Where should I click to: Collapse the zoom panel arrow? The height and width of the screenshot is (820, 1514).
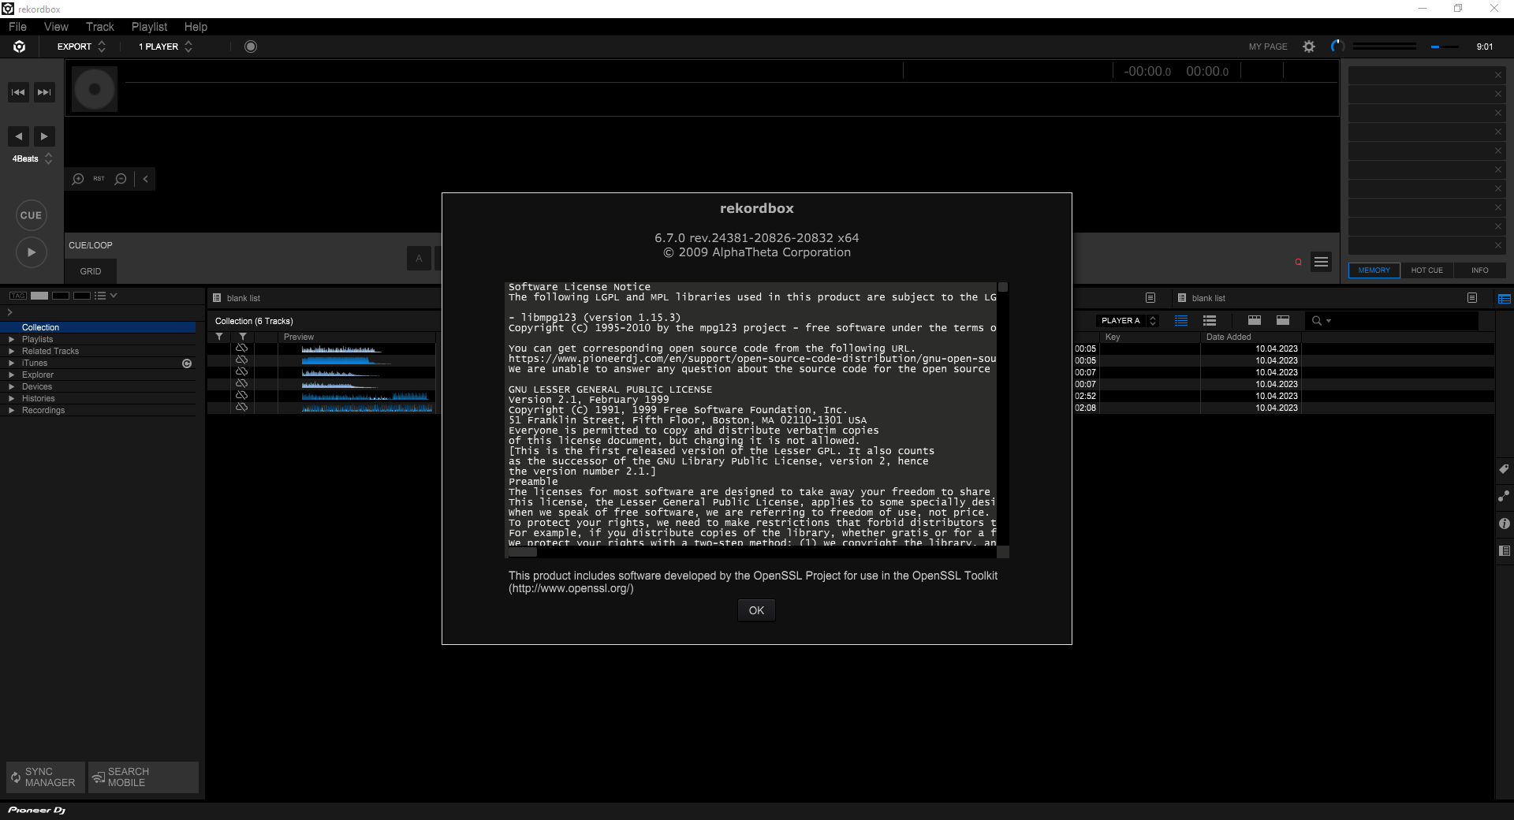click(145, 179)
